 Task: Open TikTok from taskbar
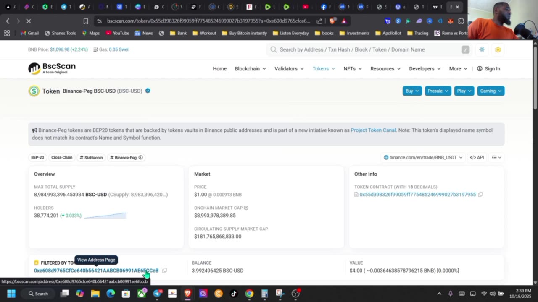click(234, 294)
